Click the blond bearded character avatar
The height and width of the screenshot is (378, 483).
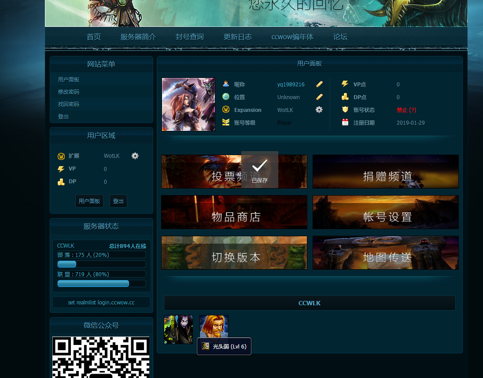(214, 327)
